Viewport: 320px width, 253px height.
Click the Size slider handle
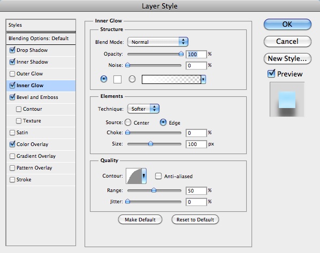150,143
